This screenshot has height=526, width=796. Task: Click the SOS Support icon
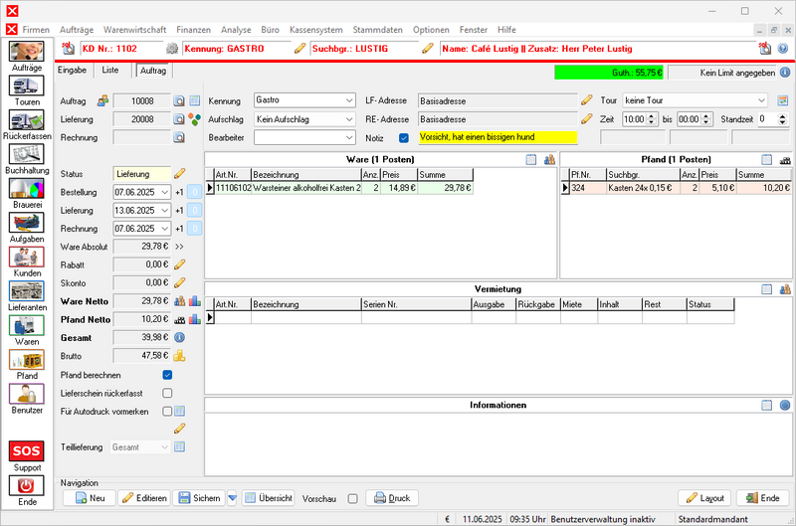click(x=27, y=455)
